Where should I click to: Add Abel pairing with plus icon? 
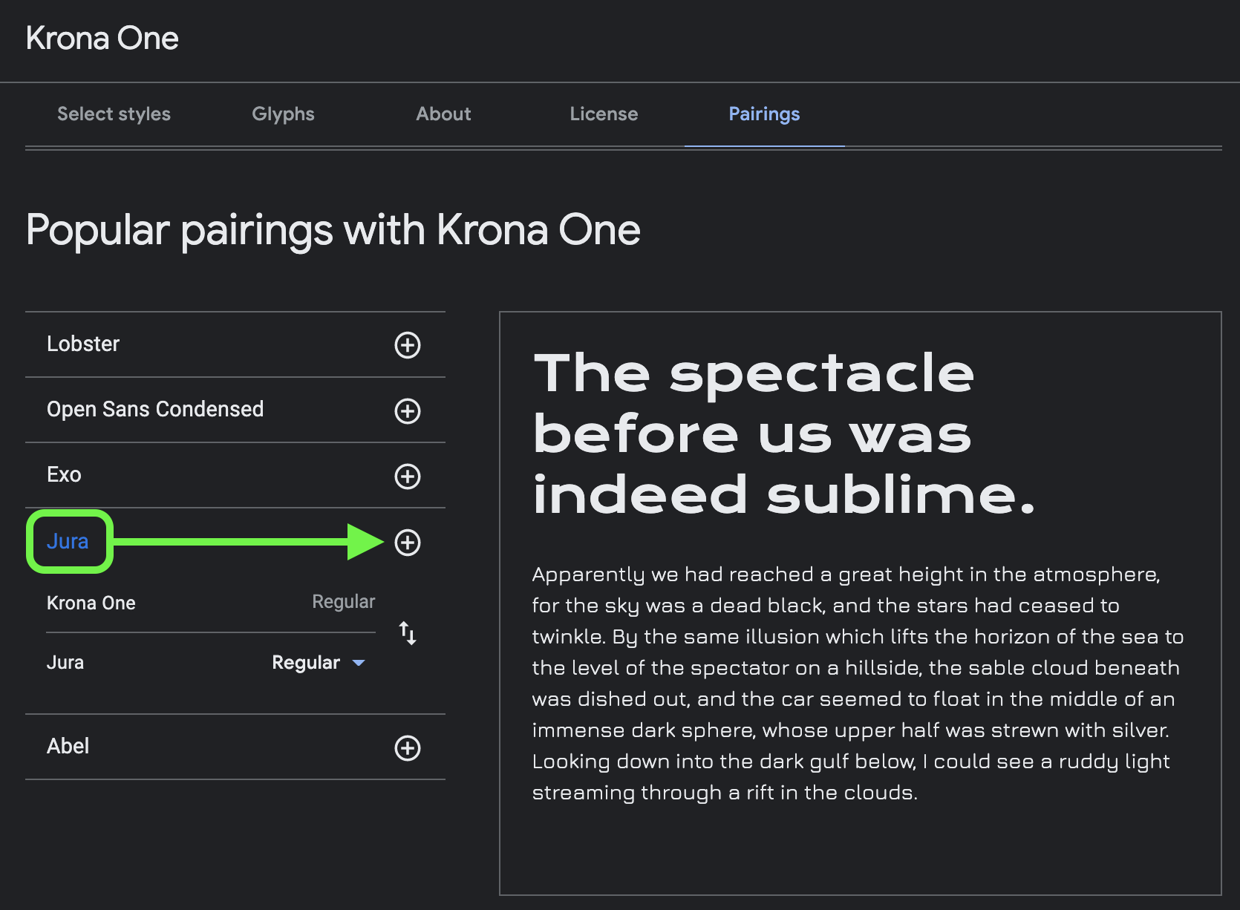pos(408,748)
